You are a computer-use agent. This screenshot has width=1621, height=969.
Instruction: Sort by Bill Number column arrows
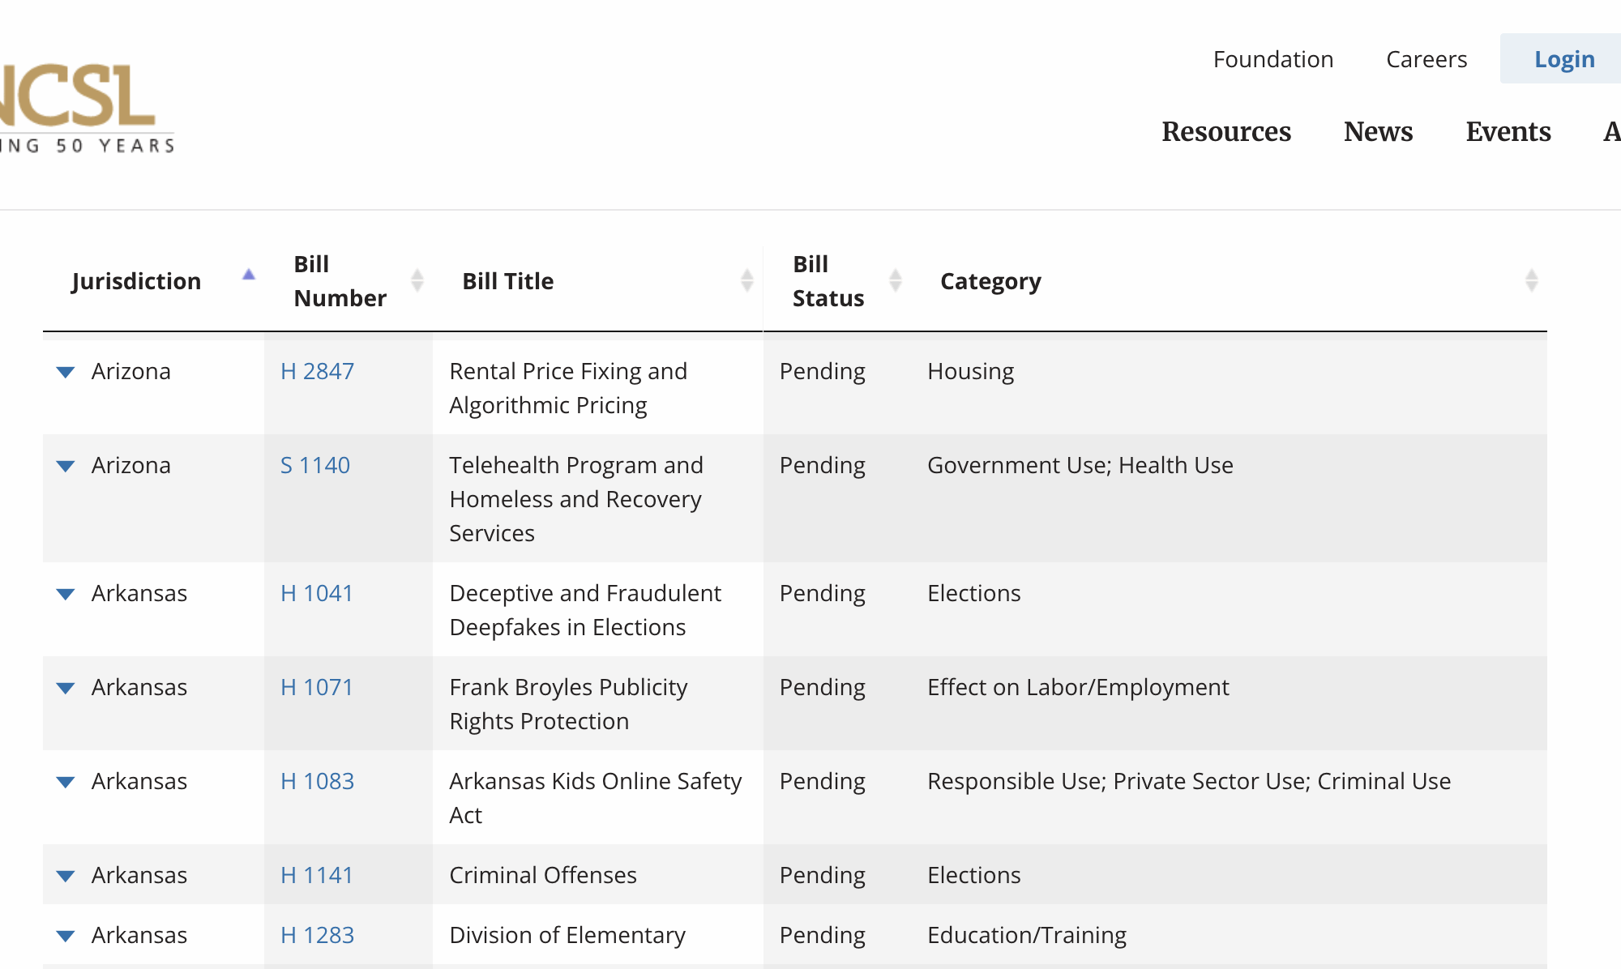417,280
